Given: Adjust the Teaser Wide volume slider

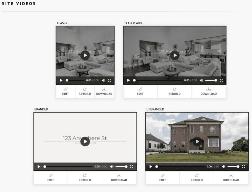Looking at the screenshot, I should (x=211, y=80).
